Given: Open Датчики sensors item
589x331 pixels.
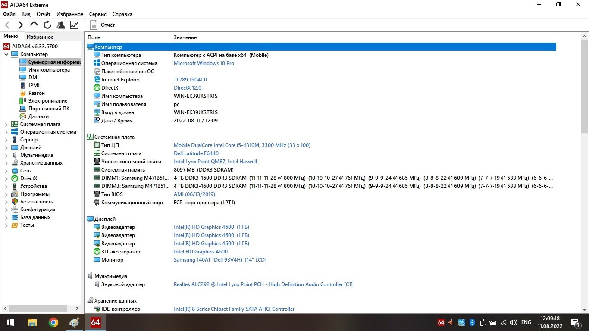Looking at the screenshot, I should (38, 116).
